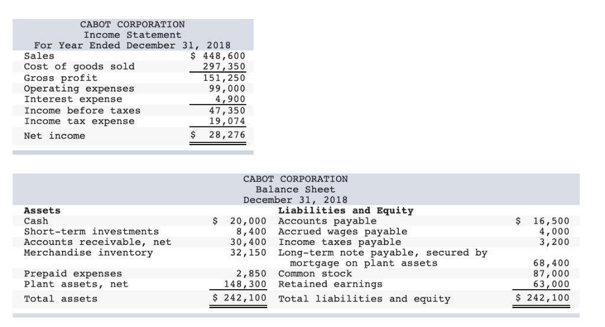Click Short-term investments value 8,400
The height and width of the screenshot is (327, 605).
(x=251, y=231)
